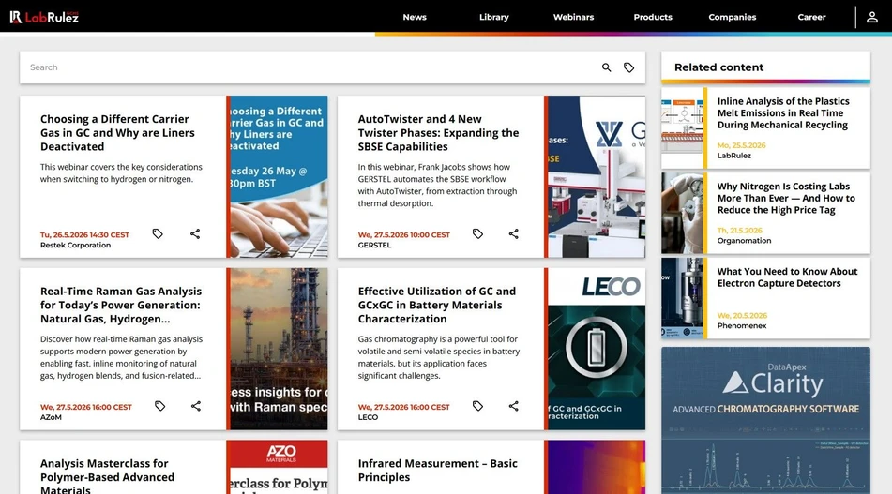
Task: Click the Infrared Measurement thermal image thumbnail
Action: point(597,467)
